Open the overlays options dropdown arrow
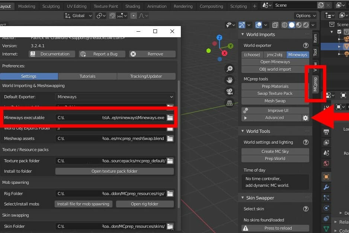 coord(266,25)
